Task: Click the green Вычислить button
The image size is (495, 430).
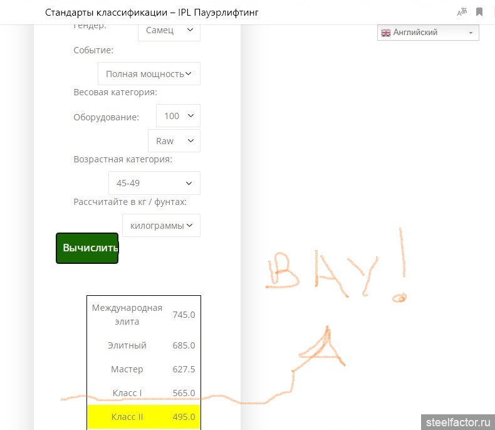Action: click(87, 248)
